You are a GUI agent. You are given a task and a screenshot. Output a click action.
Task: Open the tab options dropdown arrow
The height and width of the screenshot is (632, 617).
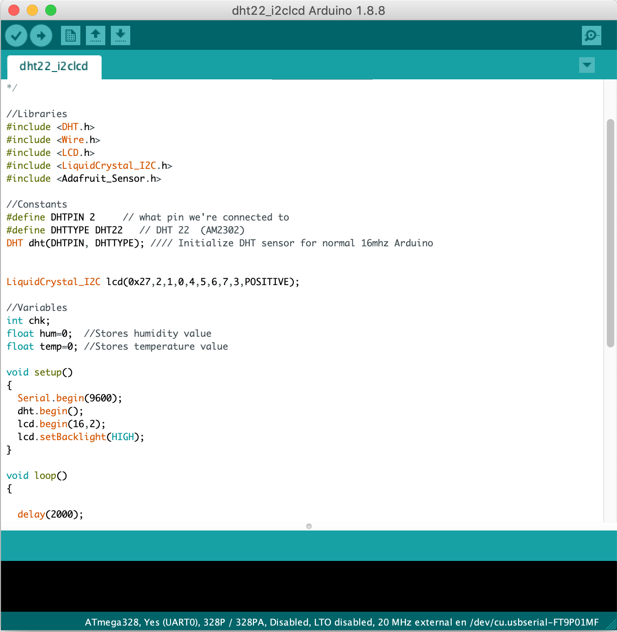point(587,65)
